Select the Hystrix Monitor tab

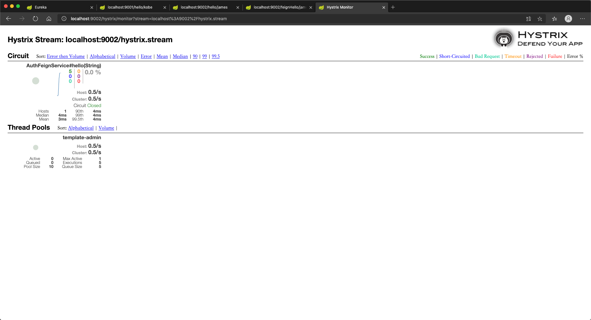pos(352,7)
